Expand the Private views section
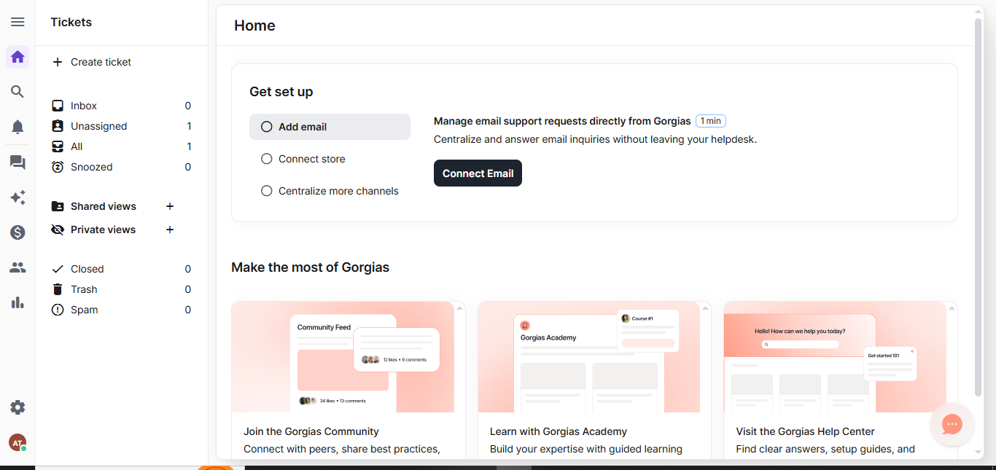The width and height of the screenshot is (996, 470). [x=104, y=230]
